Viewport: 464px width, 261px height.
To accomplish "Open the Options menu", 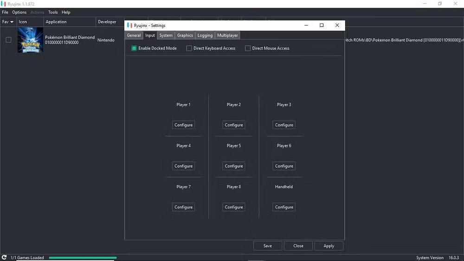I will point(19,12).
